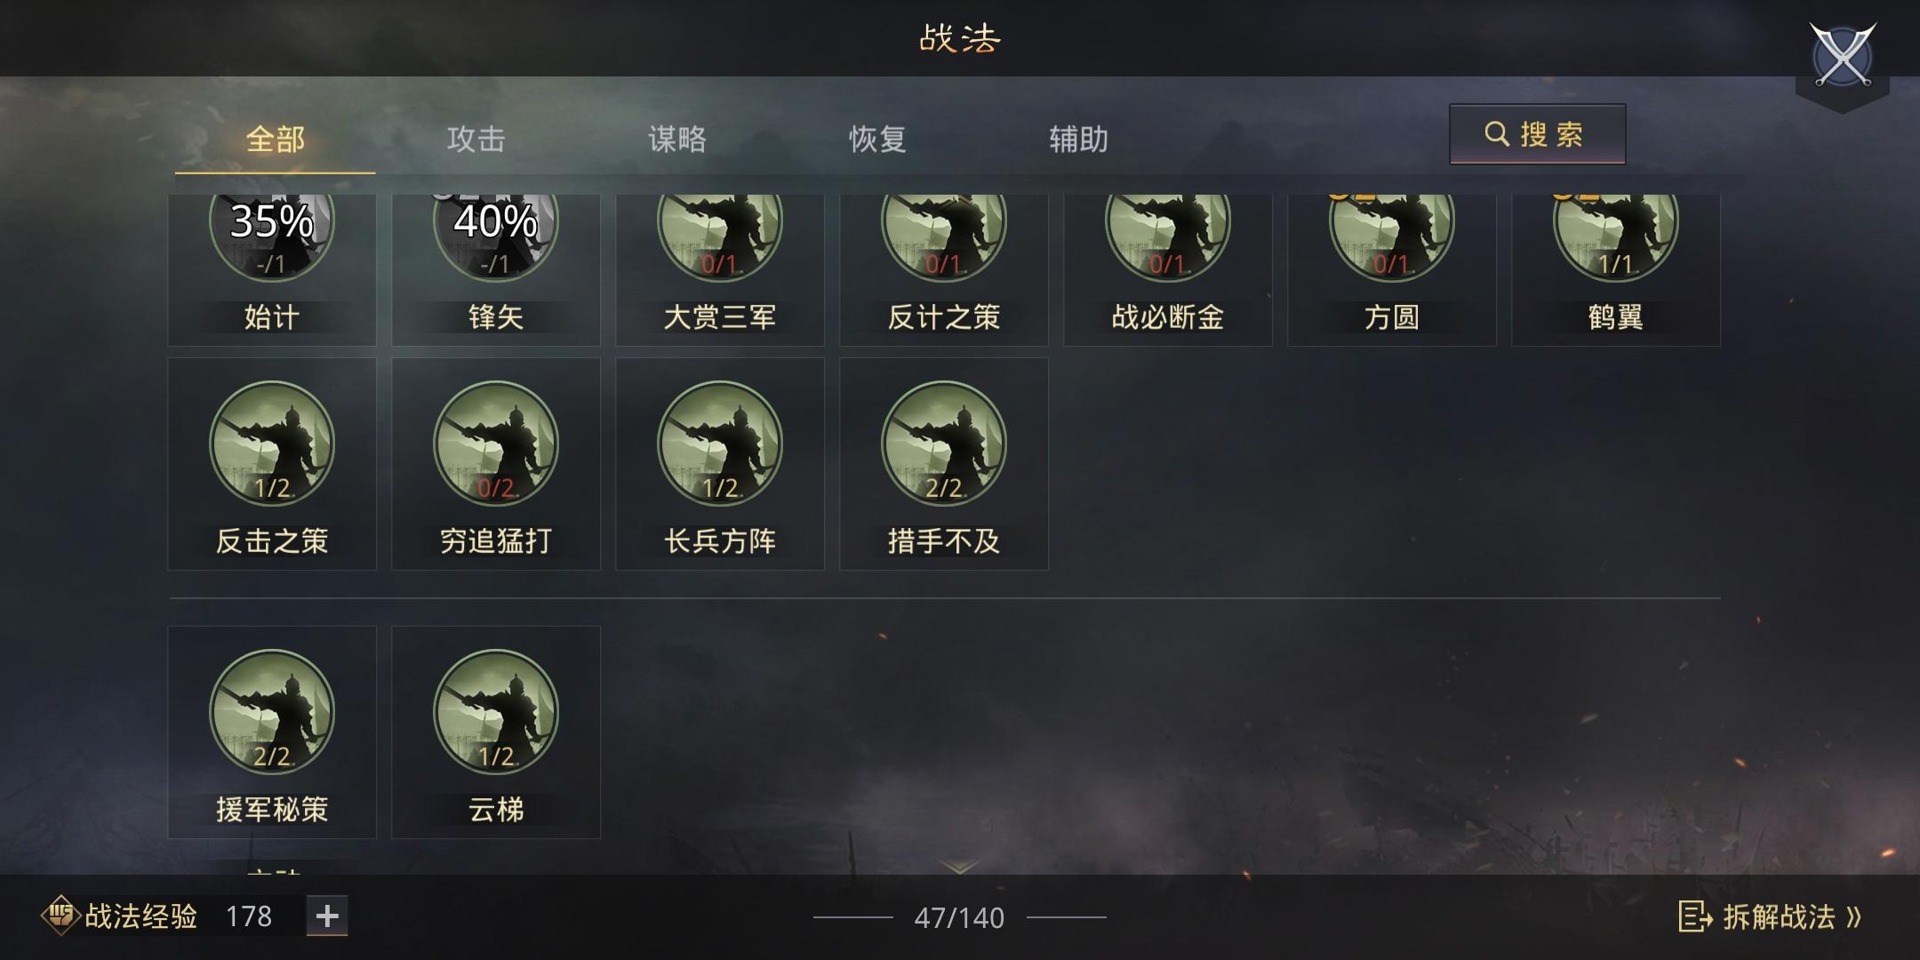Screen dimensions: 1920x960
Task: Show the 辅助 tactics tab
Action: [x=1078, y=140]
